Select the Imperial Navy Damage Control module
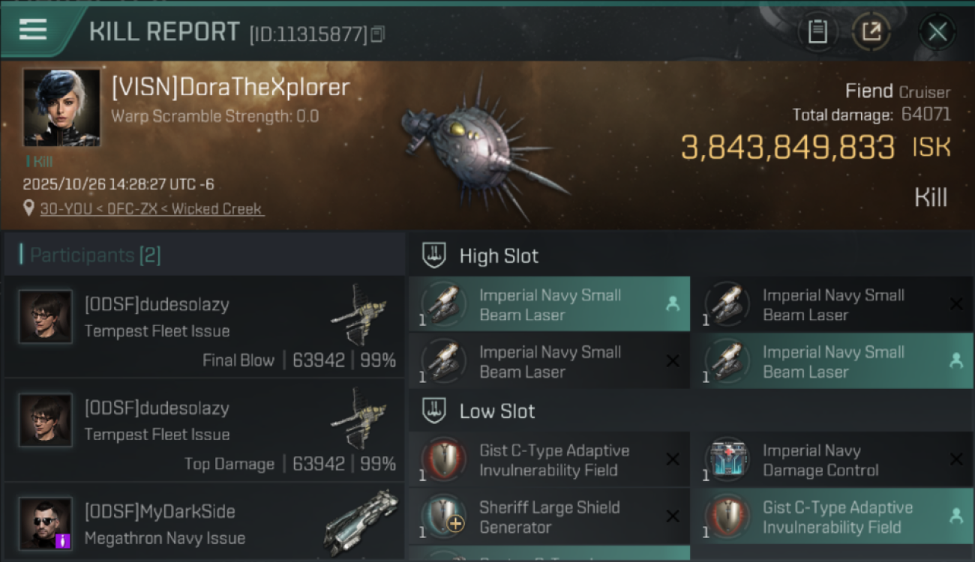This screenshot has height=562, width=975. [x=831, y=460]
